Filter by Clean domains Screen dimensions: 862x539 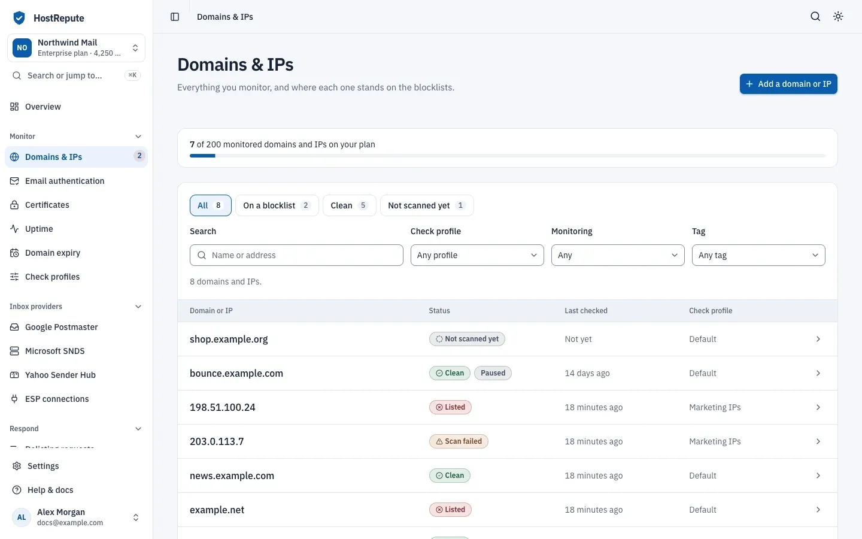(350, 205)
